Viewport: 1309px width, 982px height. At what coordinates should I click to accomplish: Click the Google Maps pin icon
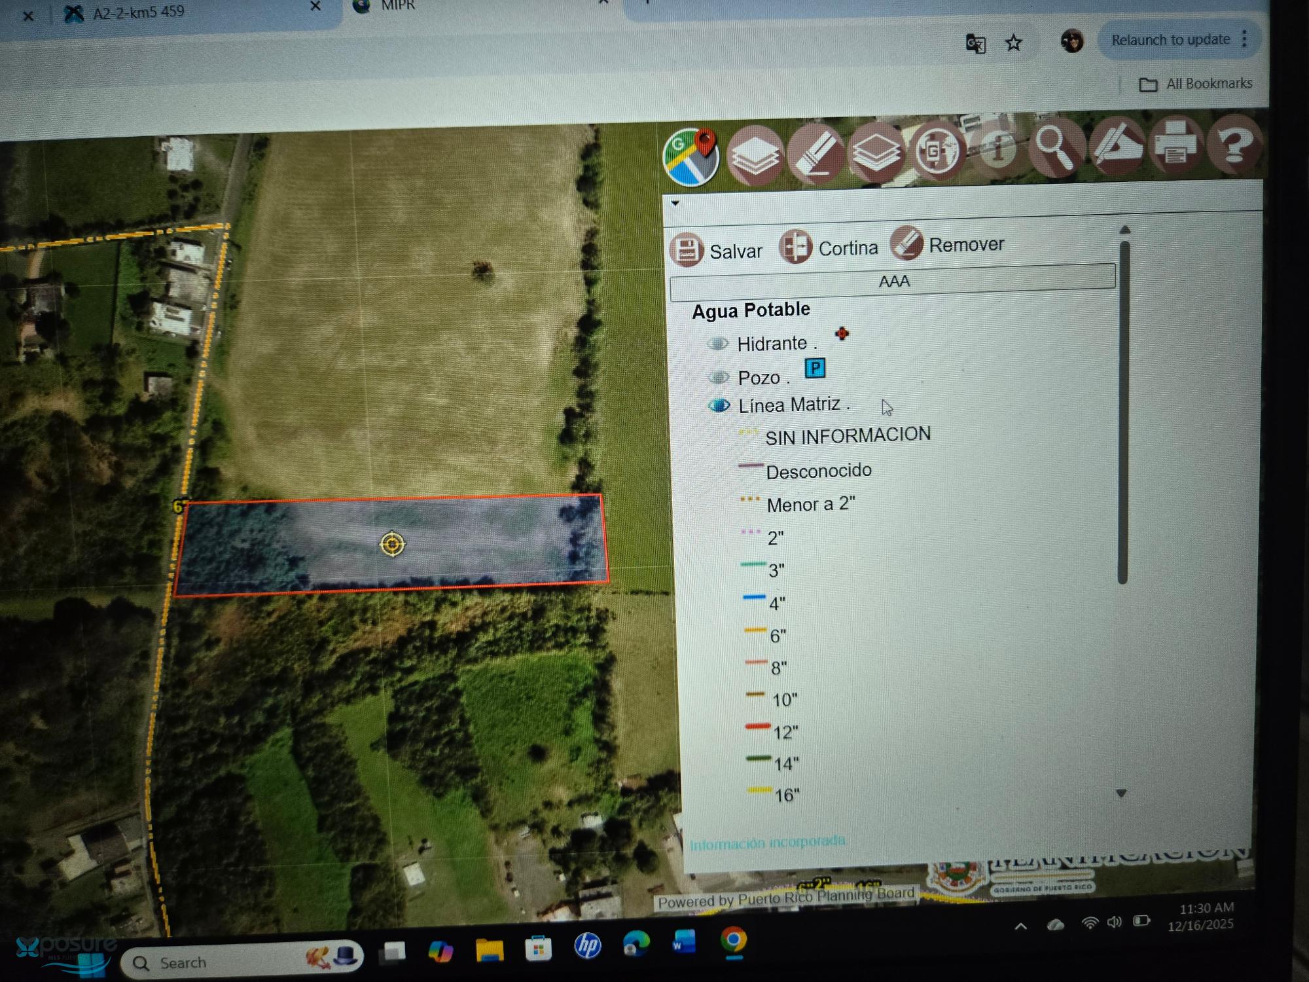[690, 157]
